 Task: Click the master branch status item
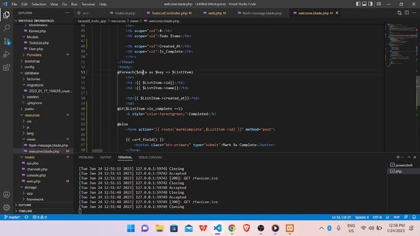(12, 217)
